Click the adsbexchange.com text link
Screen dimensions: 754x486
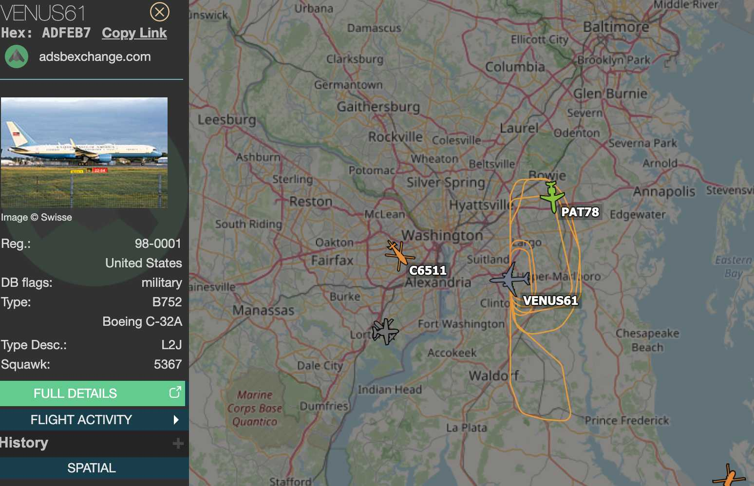tap(95, 56)
